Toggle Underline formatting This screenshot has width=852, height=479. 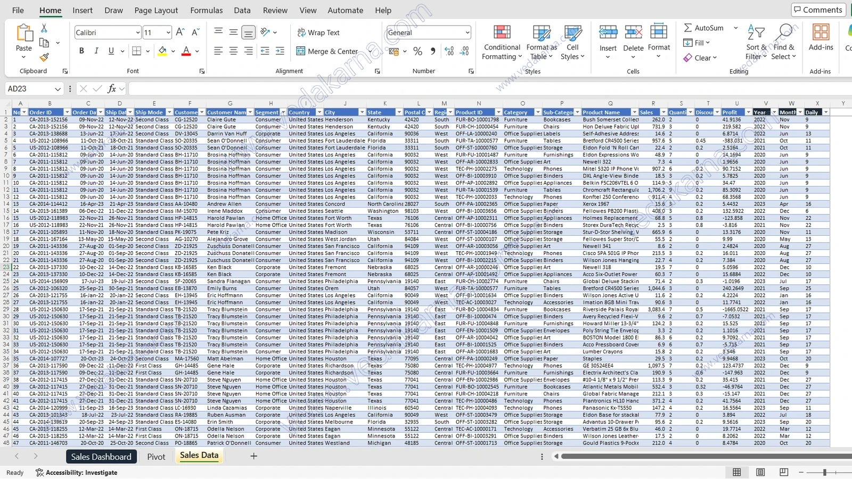tap(111, 51)
